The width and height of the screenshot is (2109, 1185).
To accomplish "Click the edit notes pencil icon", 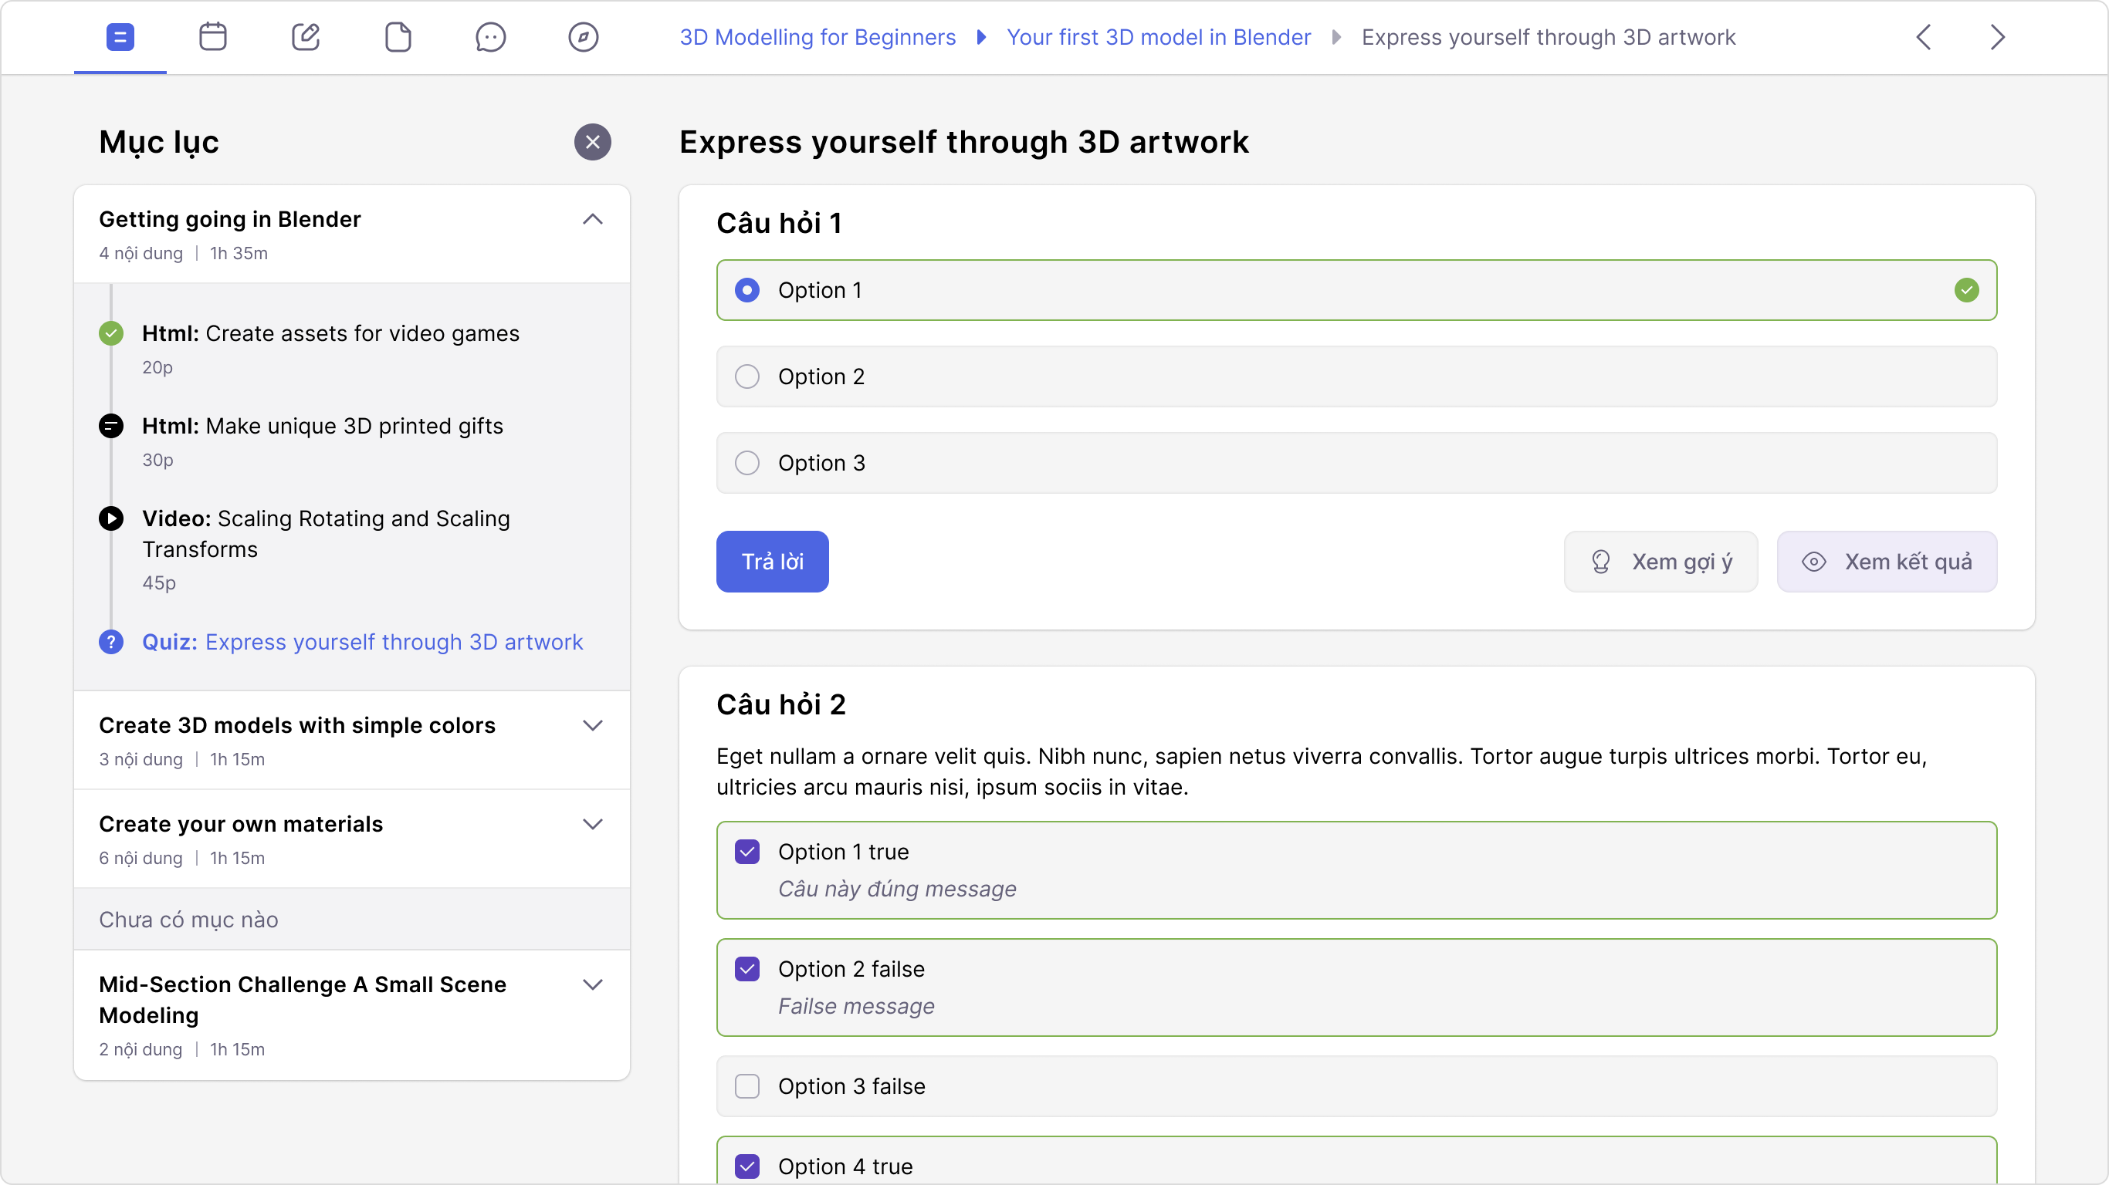I will (x=306, y=37).
